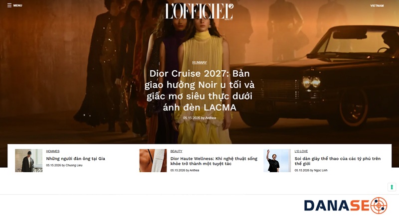Select the VIETNAM edition link
This screenshot has height=224, width=399.
click(x=377, y=5)
